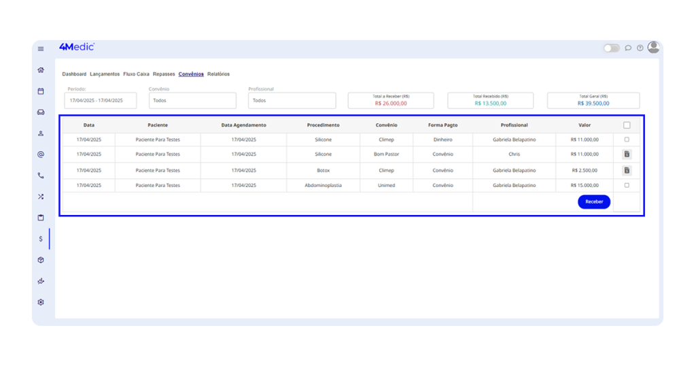
Task: Click the 4Medic logo
Action: [77, 47]
